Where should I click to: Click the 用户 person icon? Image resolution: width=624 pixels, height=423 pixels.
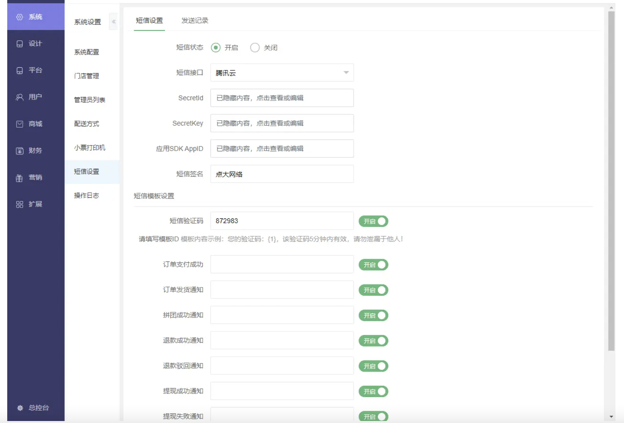[20, 97]
